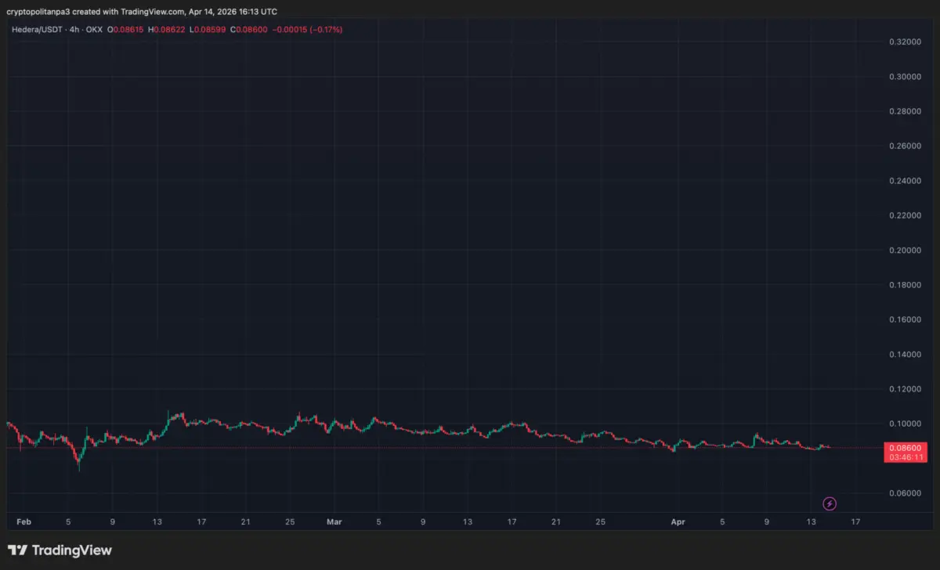The image size is (940, 570).
Task: Click the 03:46:11 candle countdown timer
Action: coord(907,457)
